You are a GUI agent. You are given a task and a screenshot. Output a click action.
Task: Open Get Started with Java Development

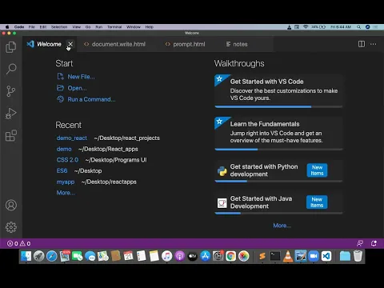pos(278,203)
